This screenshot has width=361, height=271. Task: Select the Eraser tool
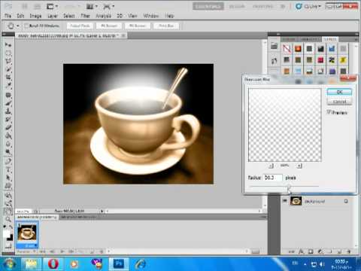click(x=8, y=127)
